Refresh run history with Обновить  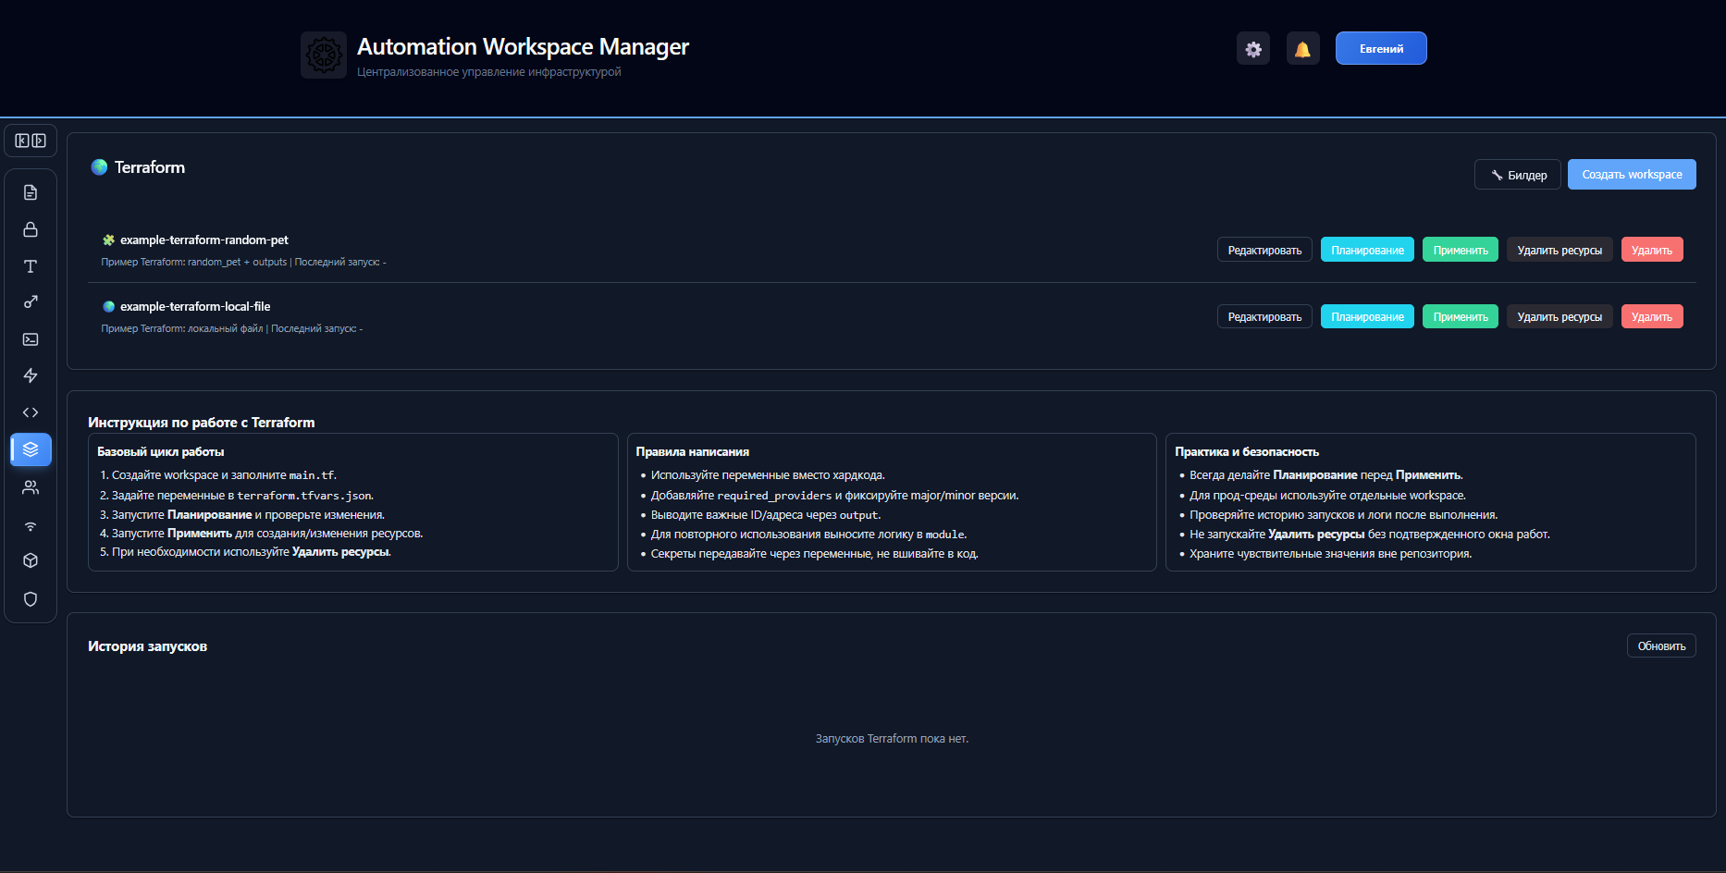click(x=1661, y=646)
